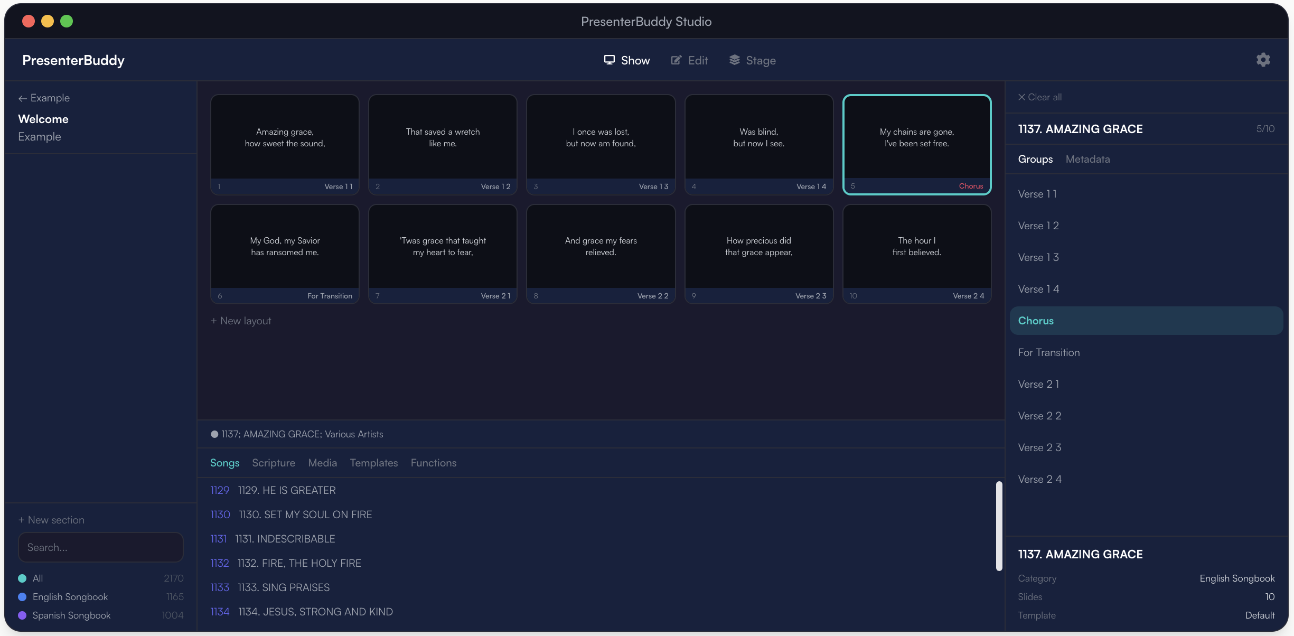Open settings with the gear icon
The width and height of the screenshot is (1294, 636).
1263,60
